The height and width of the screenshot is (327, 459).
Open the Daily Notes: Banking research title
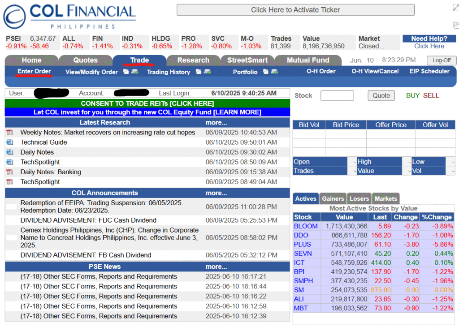51,172
